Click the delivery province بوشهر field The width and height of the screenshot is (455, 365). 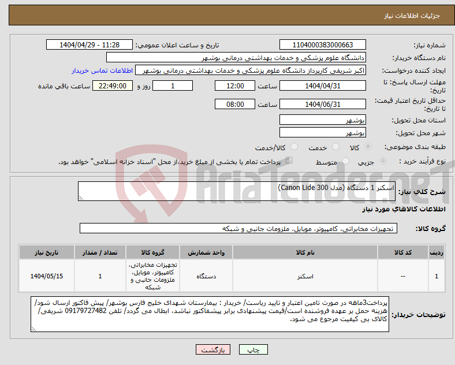(x=322, y=120)
